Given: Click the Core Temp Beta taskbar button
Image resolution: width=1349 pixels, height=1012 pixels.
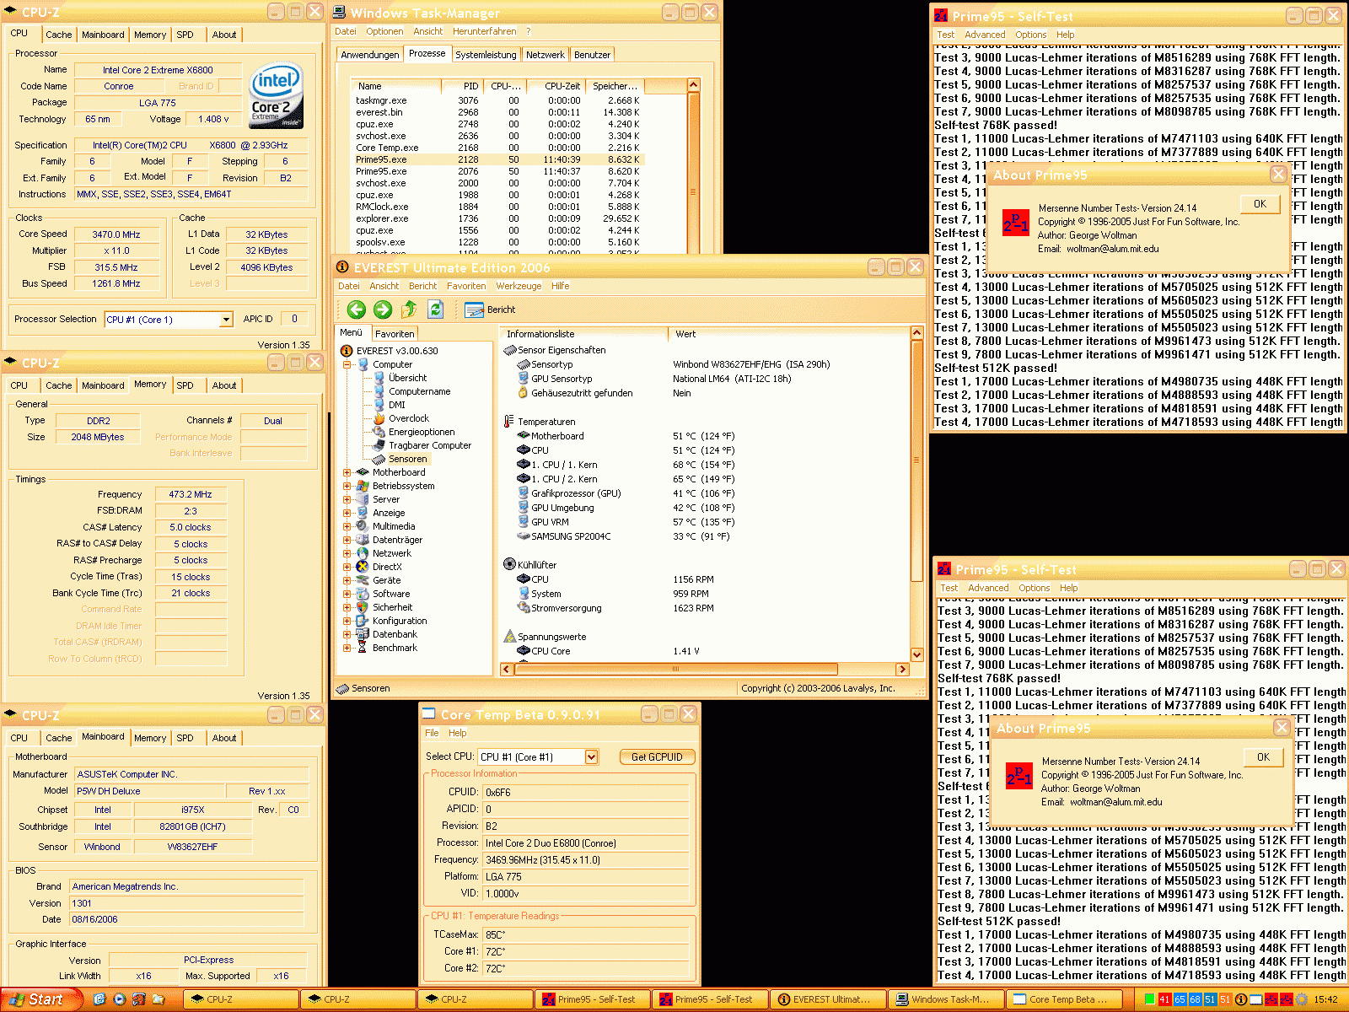Looking at the screenshot, I should pos(1064,999).
